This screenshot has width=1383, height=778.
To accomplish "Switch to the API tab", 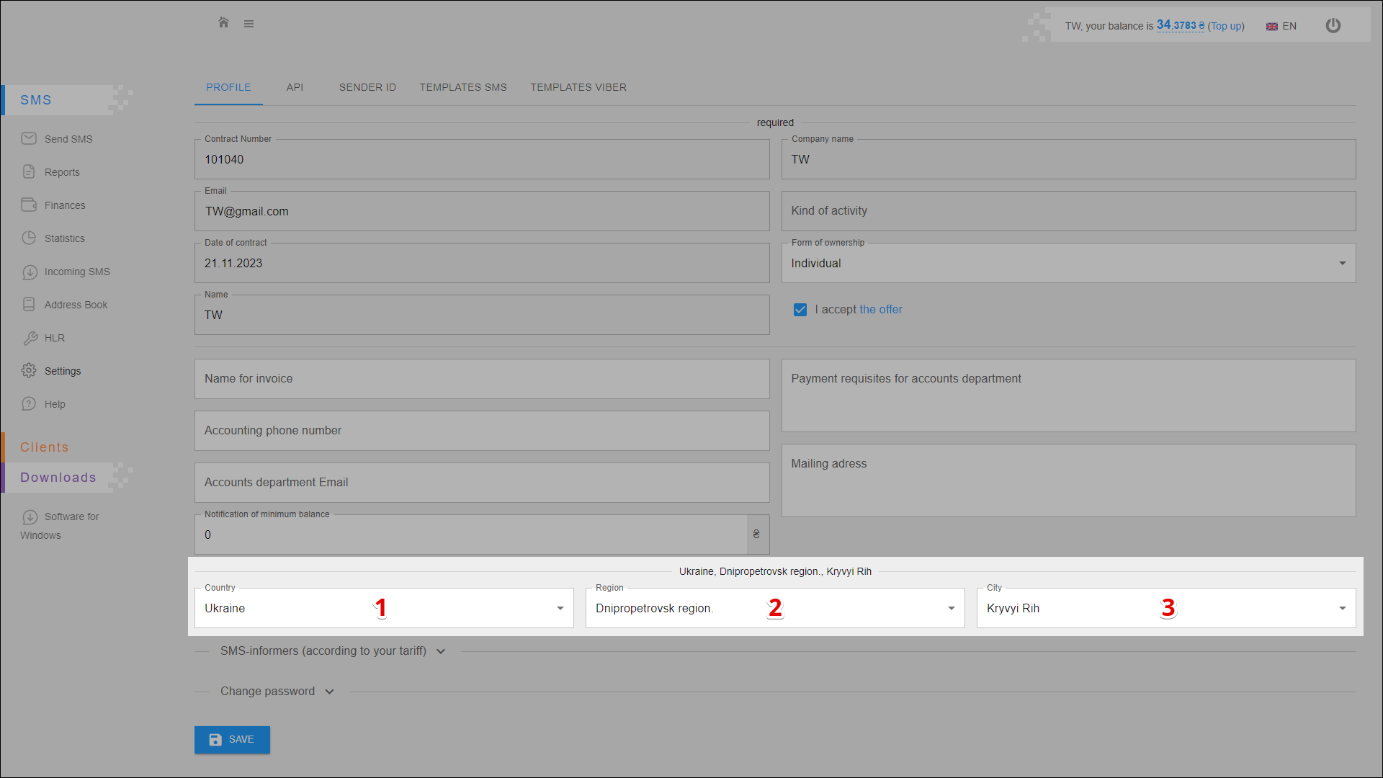I will pos(295,87).
